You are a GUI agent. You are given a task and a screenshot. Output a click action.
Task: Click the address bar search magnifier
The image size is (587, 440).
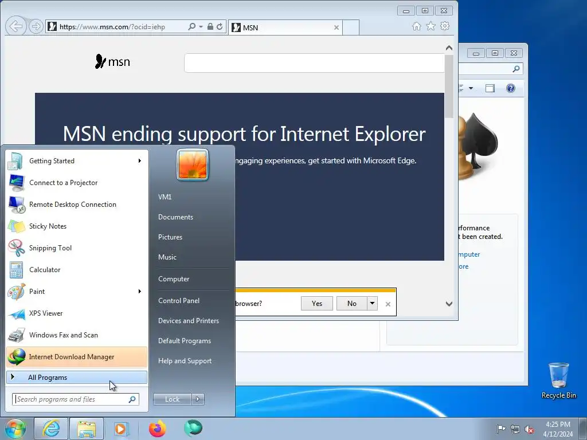pyautogui.click(x=192, y=26)
